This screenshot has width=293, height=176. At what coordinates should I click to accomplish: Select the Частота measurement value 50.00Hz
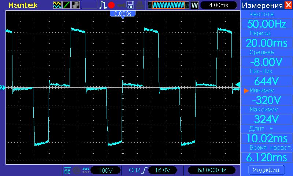(x=267, y=24)
